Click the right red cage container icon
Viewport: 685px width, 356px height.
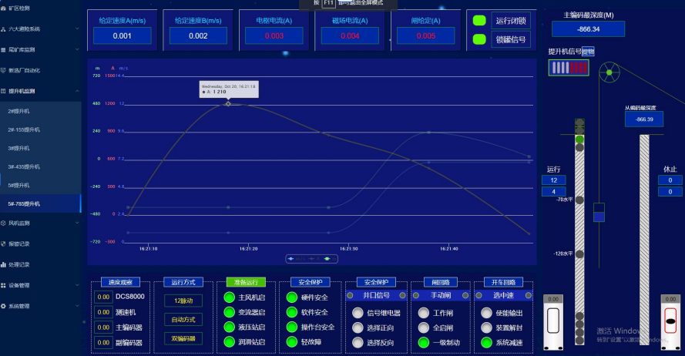670,321
